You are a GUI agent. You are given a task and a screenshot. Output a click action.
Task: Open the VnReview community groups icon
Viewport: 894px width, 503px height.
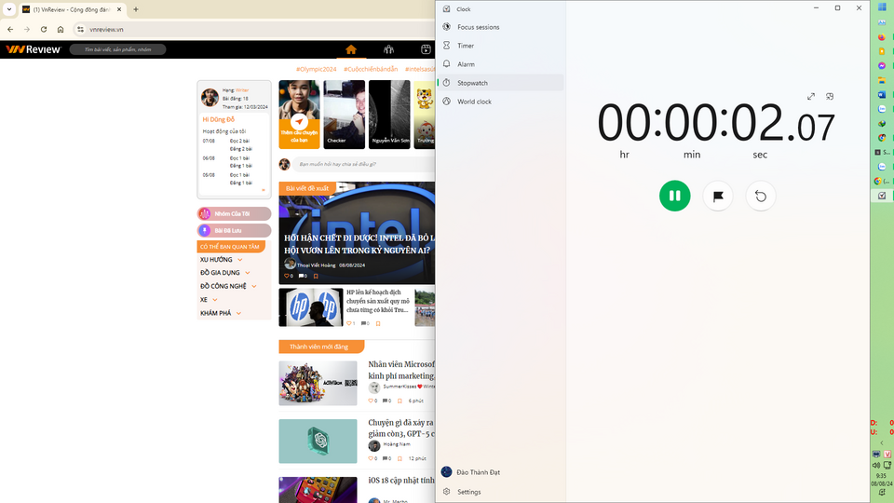coord(388,49)
